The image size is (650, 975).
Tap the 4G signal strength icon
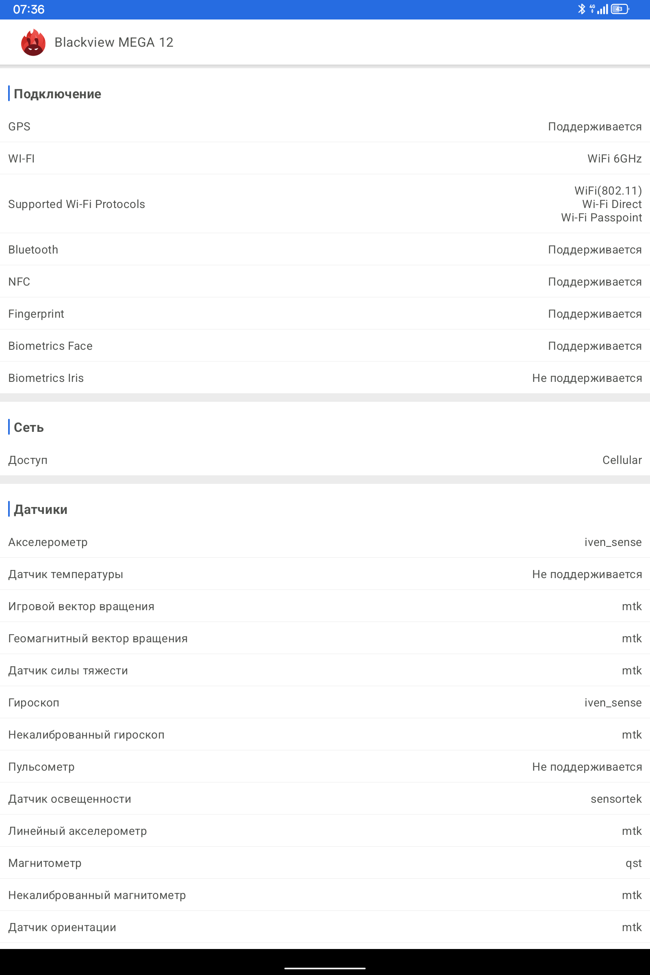(599, 9)
